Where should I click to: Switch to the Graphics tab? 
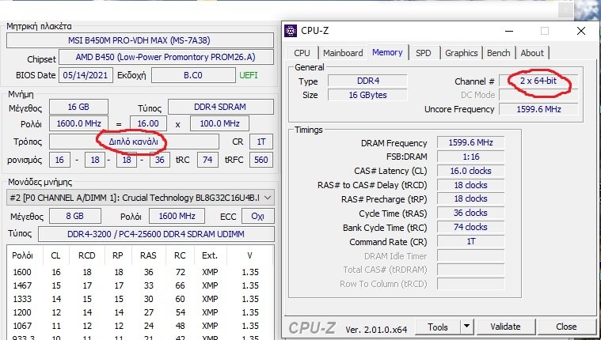[x=461, y=53]
